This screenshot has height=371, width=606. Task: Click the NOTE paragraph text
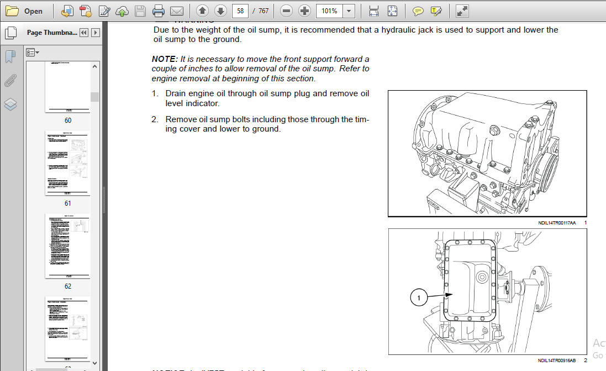coord(261,69)
